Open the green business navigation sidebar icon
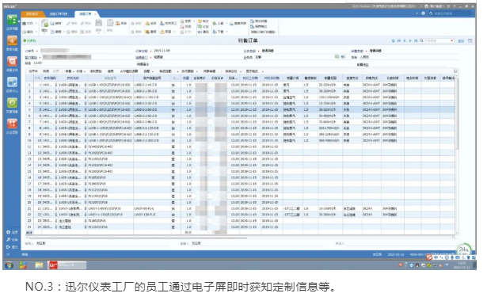The height and width of the screenshot is (297, 483). point(12,20)
